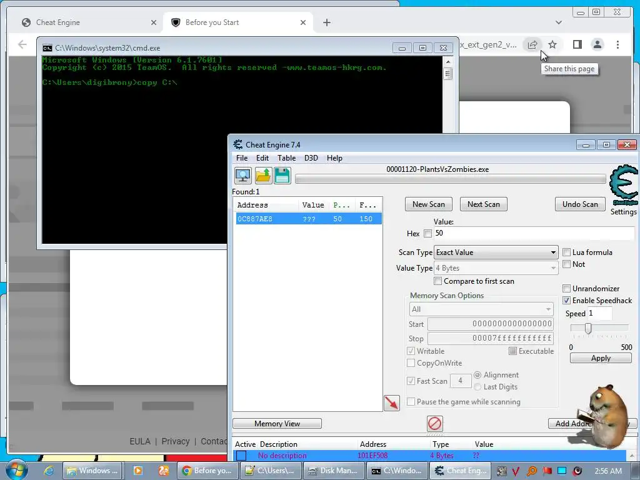Click the Disk Man... taskbar button

click(x=332, y=471)
